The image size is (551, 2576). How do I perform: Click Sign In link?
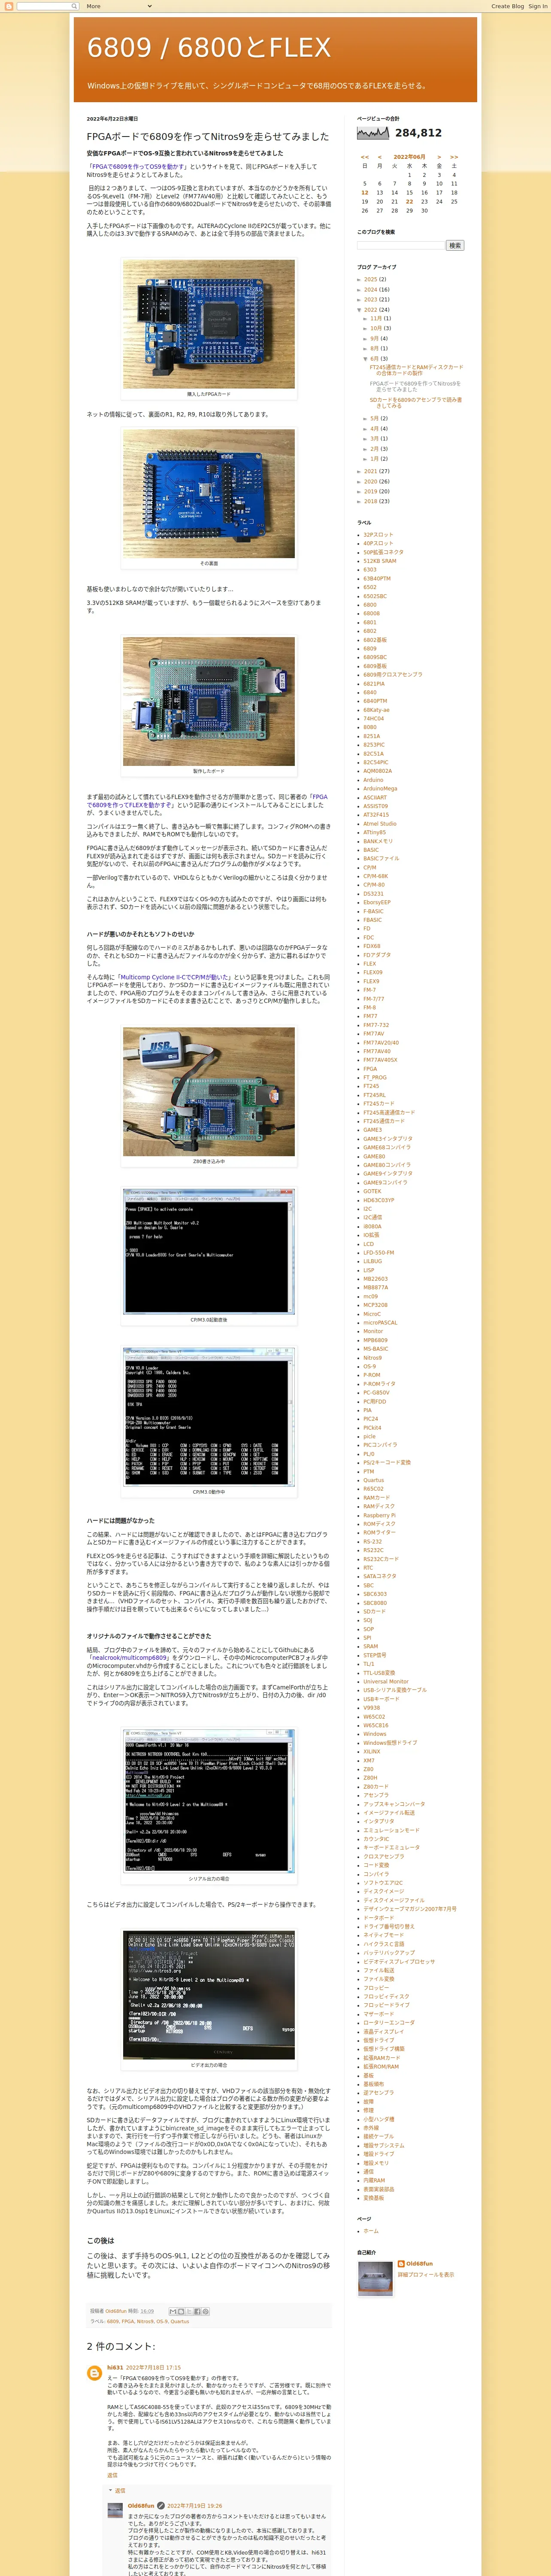[538, 6]
